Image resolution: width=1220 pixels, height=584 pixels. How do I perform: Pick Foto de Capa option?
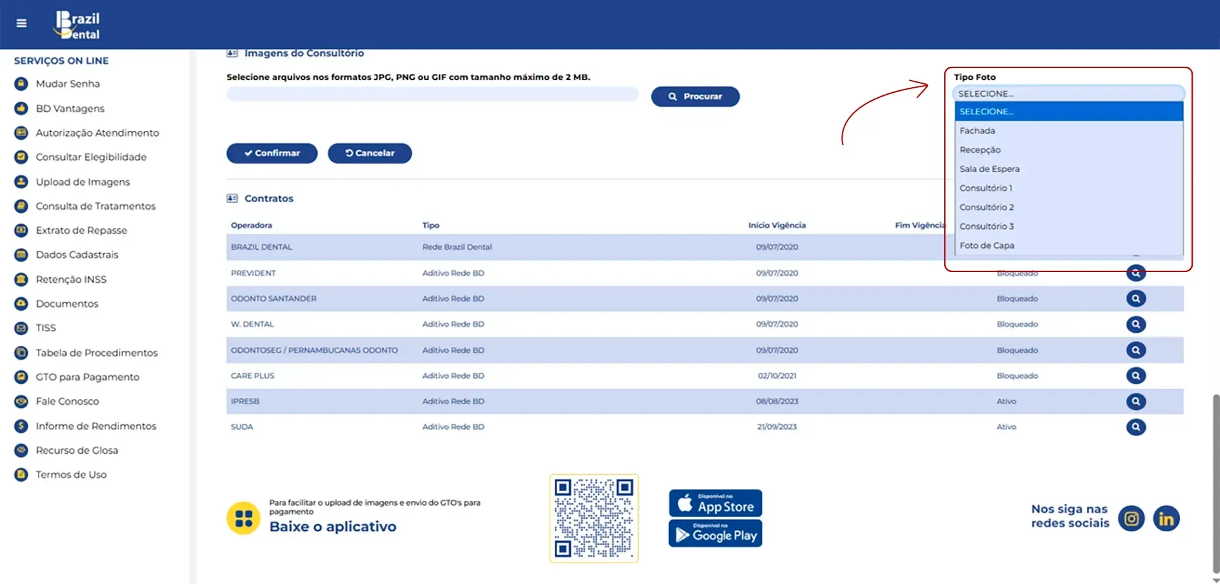987,245
